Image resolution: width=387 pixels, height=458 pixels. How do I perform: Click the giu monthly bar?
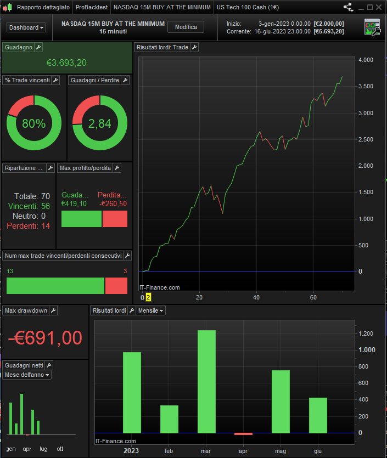pyautogui.click(x=318, y=415)
